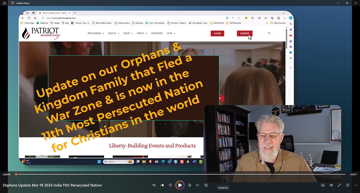Click the red LOGIN button
The width and height of the screenshot is (360, 193).
[x=217, y=33]
